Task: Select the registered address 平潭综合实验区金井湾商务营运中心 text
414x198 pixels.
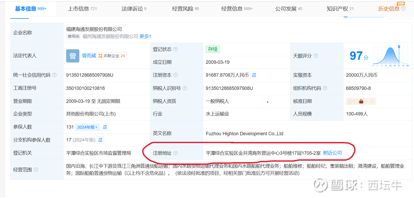Action: pyautogui.click(x=263, y=153)
